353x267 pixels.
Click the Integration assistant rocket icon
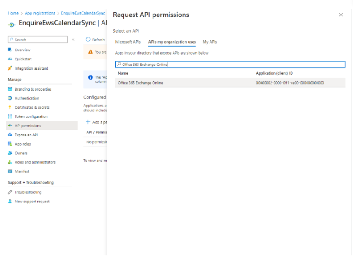pos(10,68)
